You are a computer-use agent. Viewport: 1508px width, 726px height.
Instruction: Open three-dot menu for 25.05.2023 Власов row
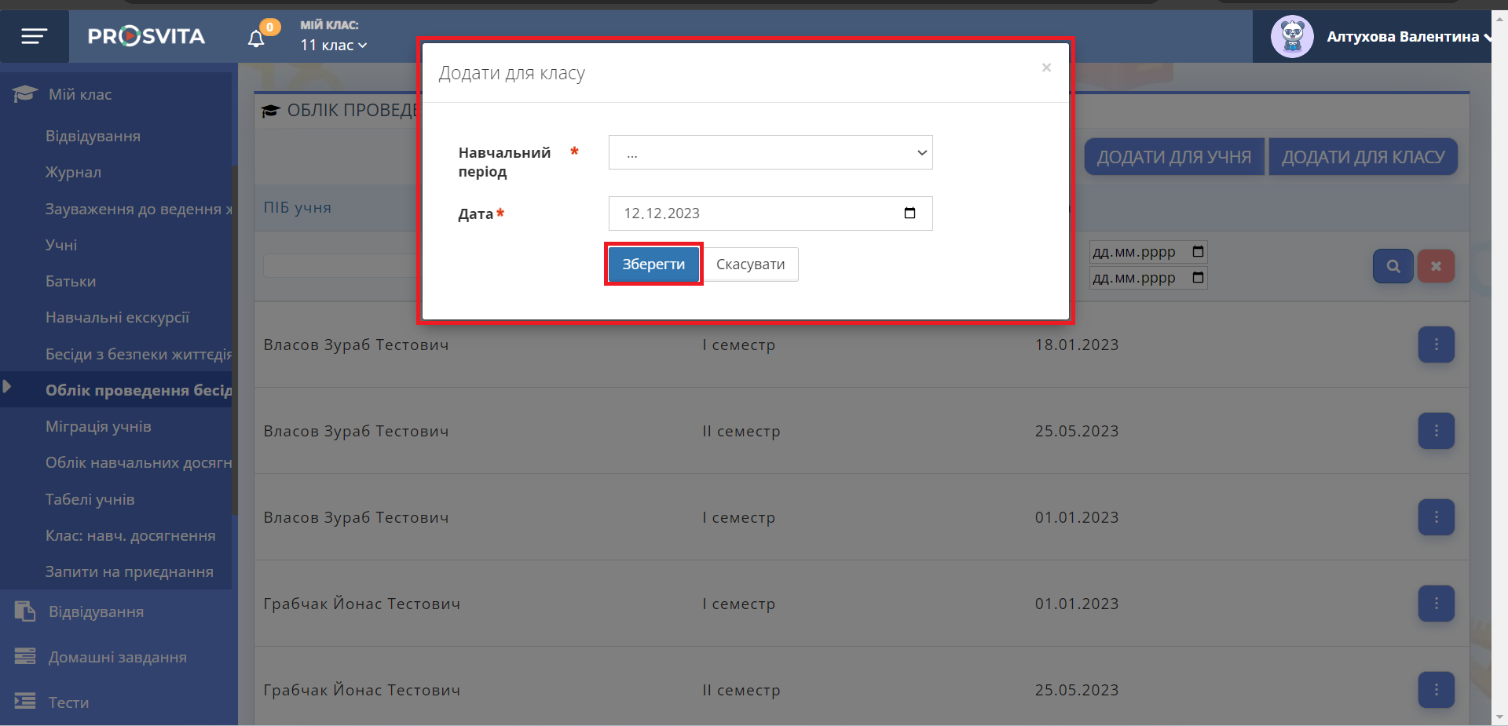pos(1436,431)
